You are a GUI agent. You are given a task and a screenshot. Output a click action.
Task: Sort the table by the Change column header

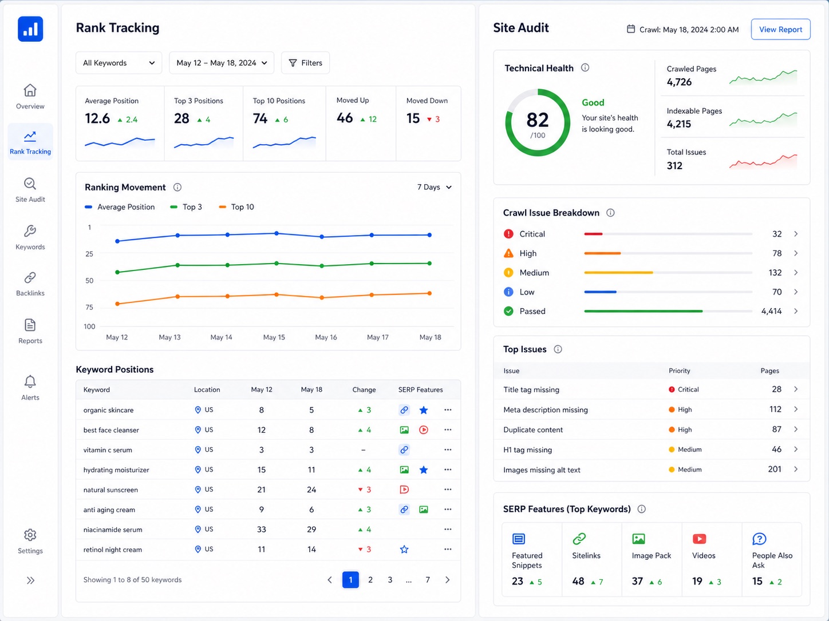(364, 390)
